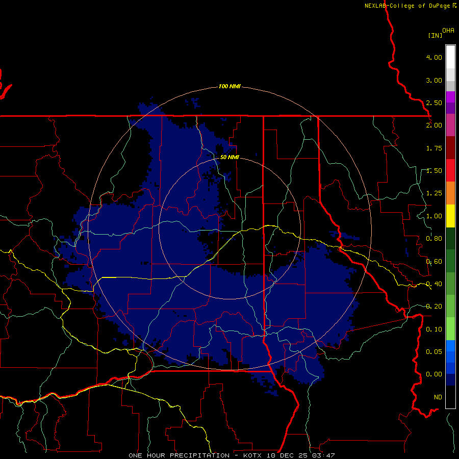Pick the yellow 1.00 swatch
459x459 pixels.
pyautogui.click(x=450, y=216)
